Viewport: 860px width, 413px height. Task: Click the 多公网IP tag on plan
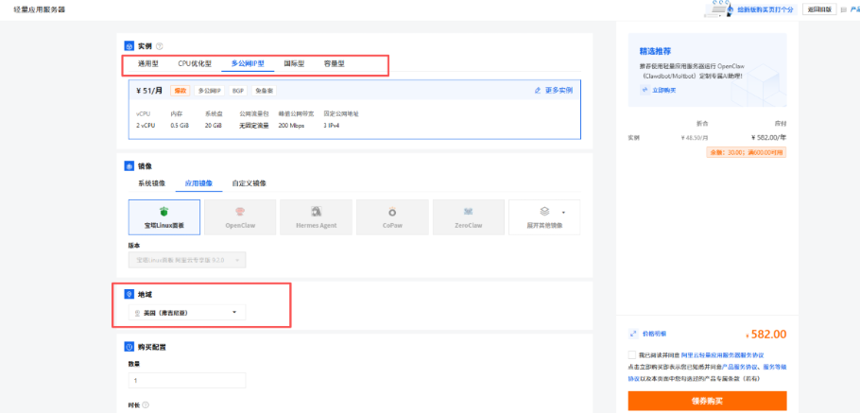[209, 91]
